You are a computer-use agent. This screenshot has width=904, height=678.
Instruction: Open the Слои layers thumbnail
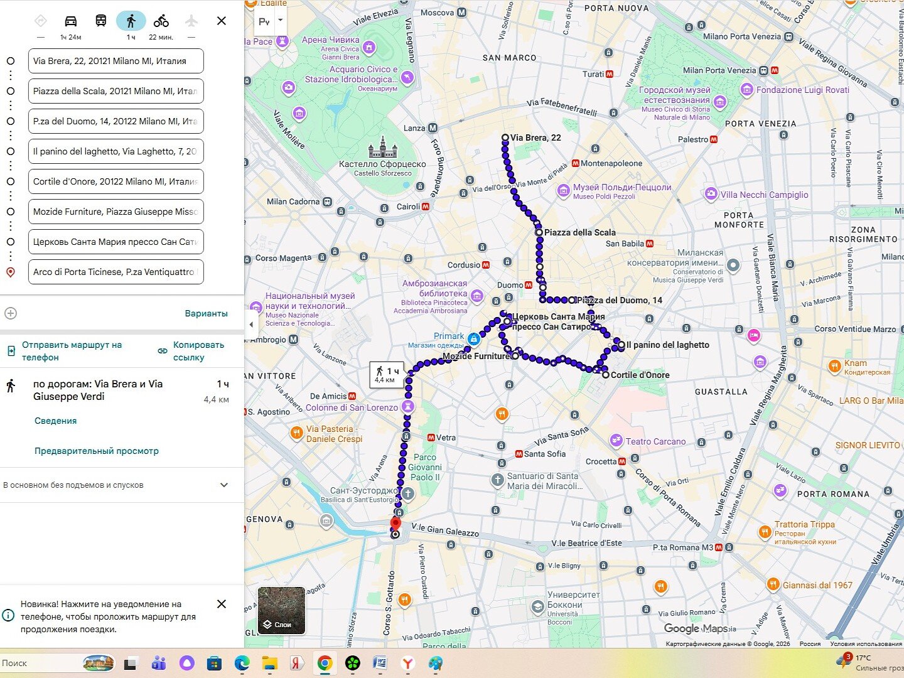click(282, 610)
